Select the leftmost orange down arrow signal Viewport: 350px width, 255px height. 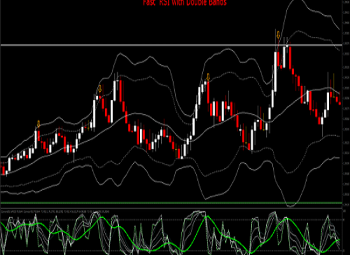38,124
